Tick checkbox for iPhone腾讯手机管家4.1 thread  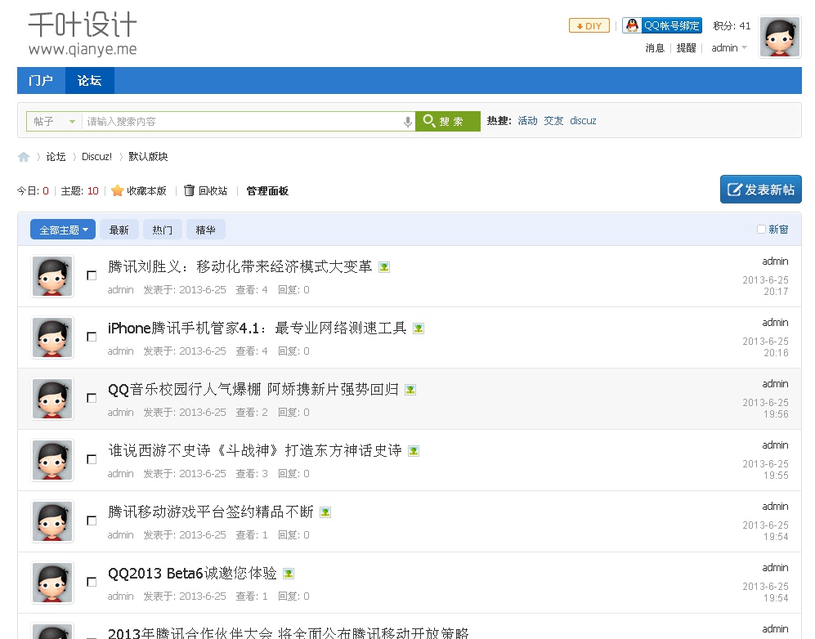click(92, 337)
